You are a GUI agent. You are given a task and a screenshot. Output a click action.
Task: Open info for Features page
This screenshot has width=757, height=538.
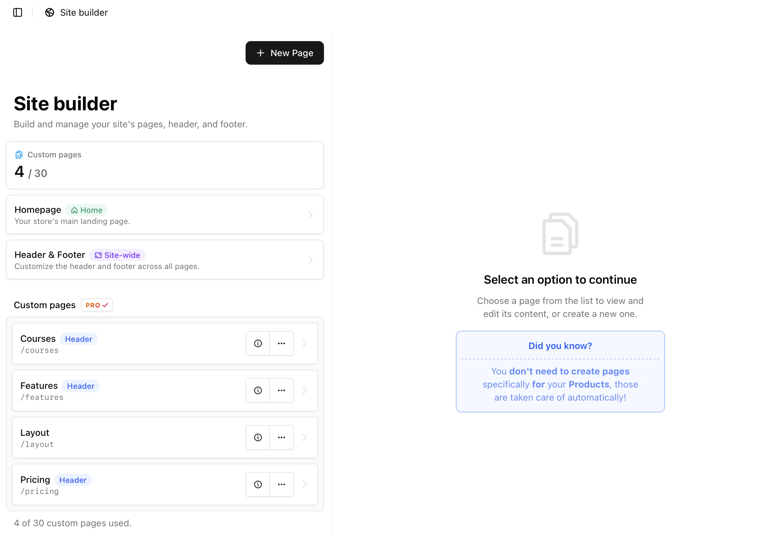(x=258, y=390)
